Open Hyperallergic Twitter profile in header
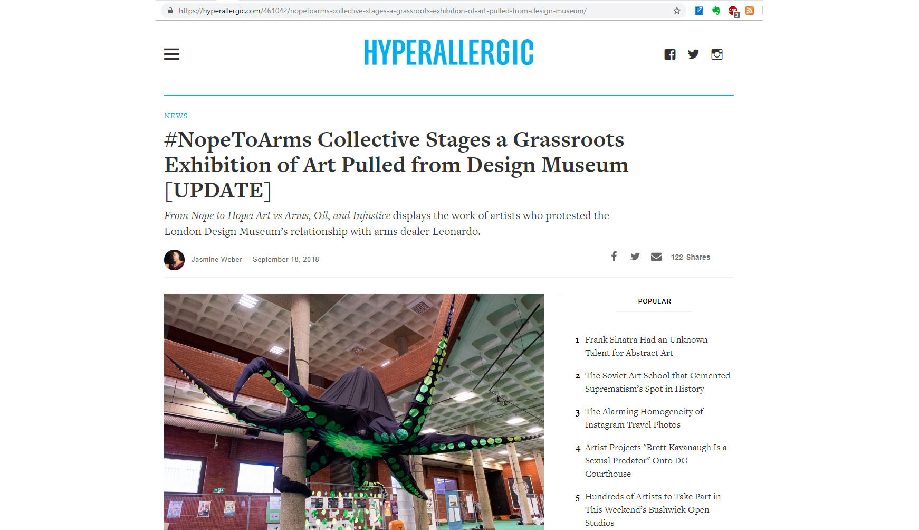The width and height of the screenshot is (919, 530). click(693, 54)
